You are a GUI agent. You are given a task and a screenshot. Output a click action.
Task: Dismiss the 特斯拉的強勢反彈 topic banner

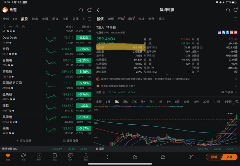pos(236,86)
